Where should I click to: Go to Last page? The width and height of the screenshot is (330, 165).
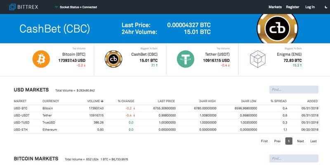313,141
